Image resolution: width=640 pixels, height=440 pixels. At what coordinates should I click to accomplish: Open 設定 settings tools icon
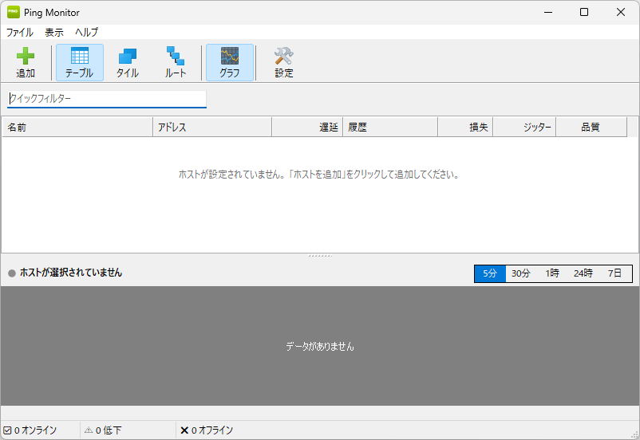click(x=284, y=56)
